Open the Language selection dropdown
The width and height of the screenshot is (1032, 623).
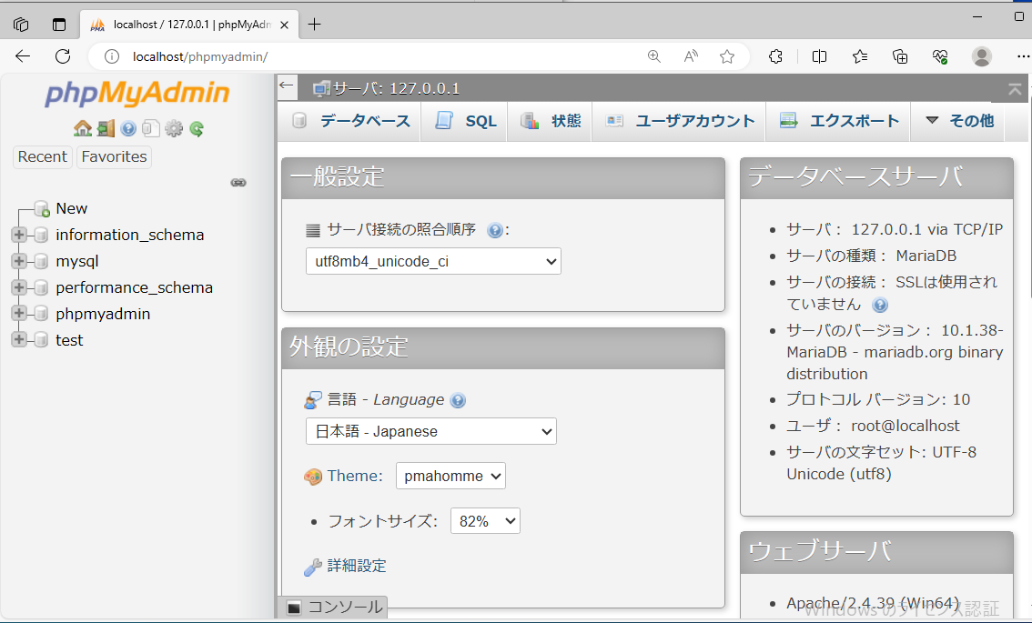(x=430, y=431)
